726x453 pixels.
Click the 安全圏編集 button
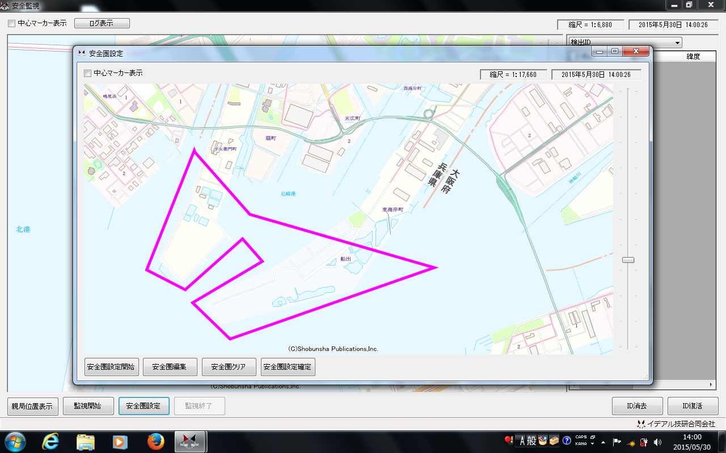coord(170,367)
